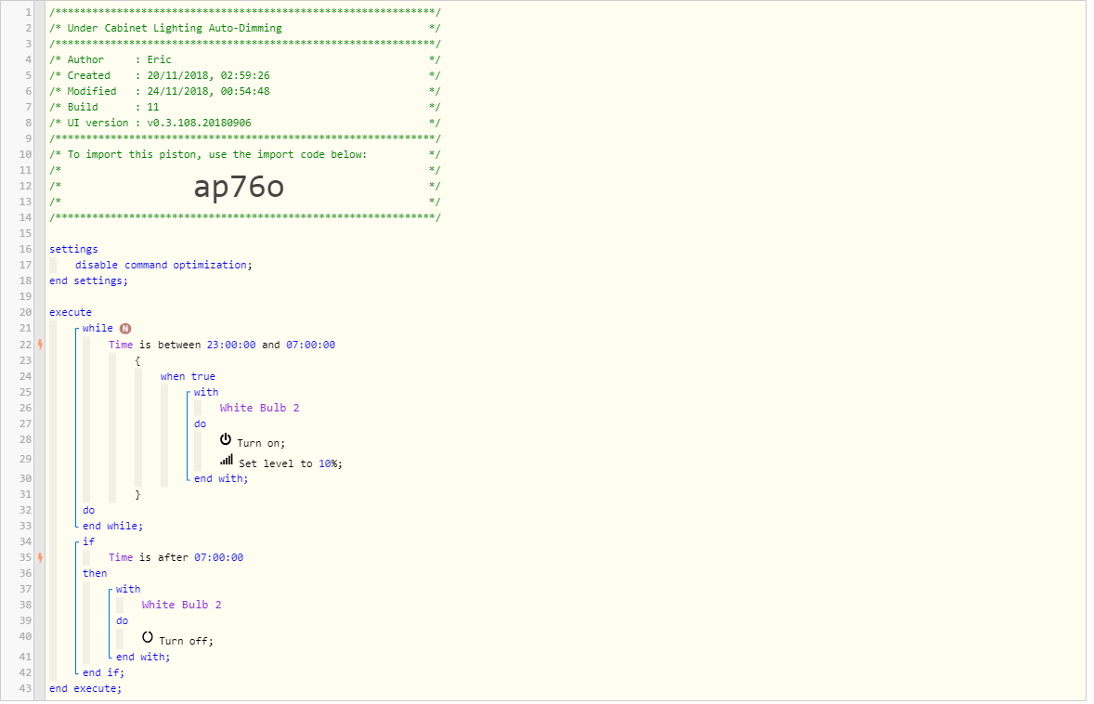Click the import code ap76o
The image size is (1094, 704).
239,187
